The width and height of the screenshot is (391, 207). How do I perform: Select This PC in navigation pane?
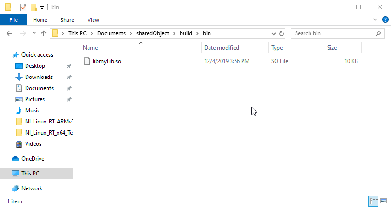pos(31,174)
